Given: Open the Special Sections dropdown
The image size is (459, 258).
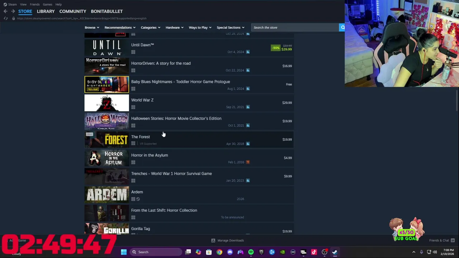Looking at the screenshot, I should [x=230, y=28].
